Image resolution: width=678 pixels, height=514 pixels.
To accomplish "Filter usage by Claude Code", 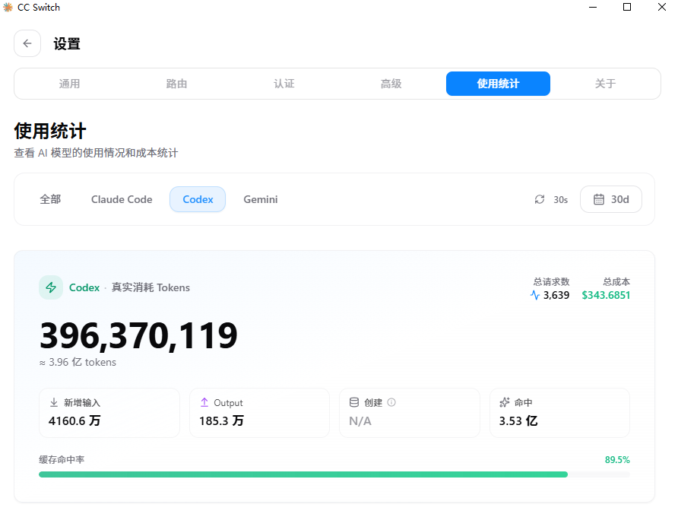I will pyautogui.click(x=122, y=199).
